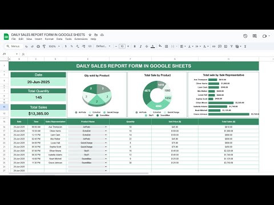
Task: Check the cloud save status icon
Action: click(102, 35)
